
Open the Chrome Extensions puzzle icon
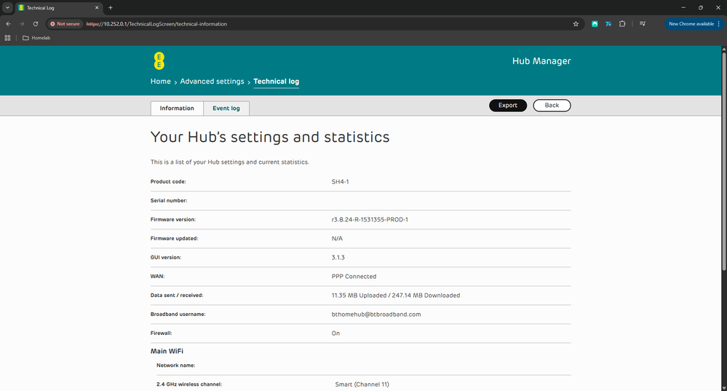click(621, 23)
